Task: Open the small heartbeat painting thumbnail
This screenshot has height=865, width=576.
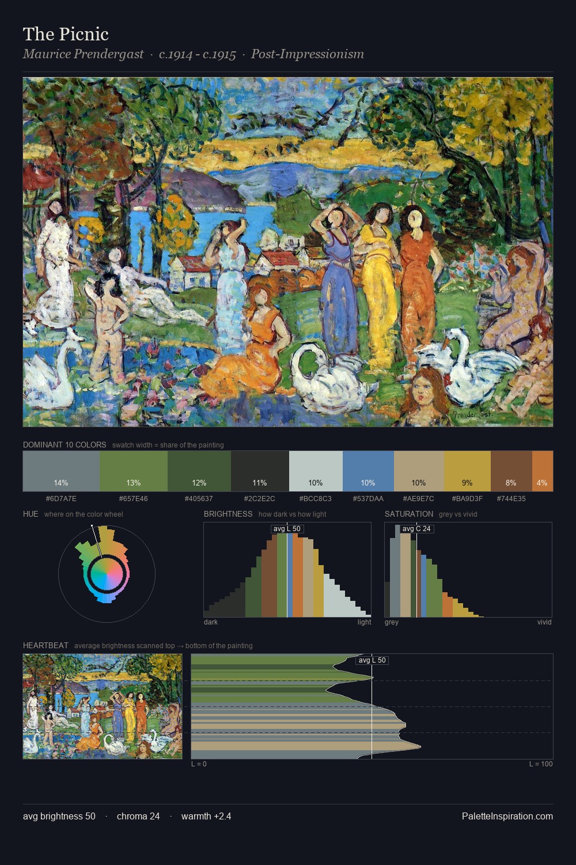Action: click(x=103, y=706)
